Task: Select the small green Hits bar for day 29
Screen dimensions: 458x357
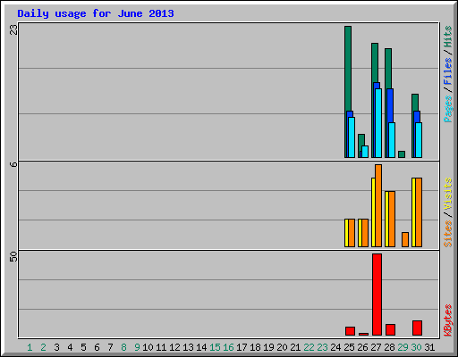Action: (x=402, y=154)
